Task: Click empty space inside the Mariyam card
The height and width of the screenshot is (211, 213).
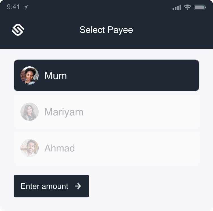Action: pyautogui.click(x=142, y=112)
